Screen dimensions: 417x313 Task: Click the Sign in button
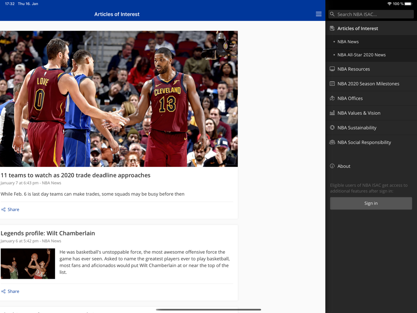pos(371,203)
